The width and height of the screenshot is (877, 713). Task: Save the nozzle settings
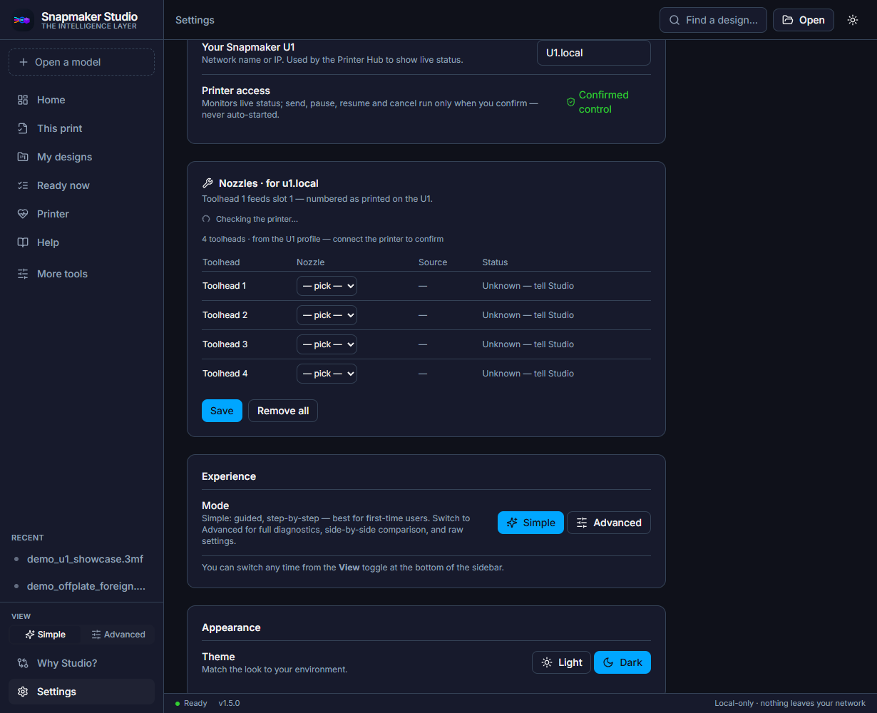click(x=222, y=411)
